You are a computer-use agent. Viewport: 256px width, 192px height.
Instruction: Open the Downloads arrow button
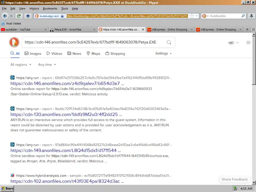click(x=251, y=16)
